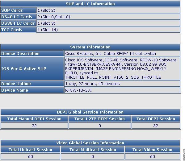
Task: Click the System Information header
Action: coord(90,47)
